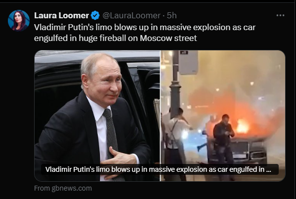Open the 'From gbnews.com' source link
The height and width of the screenshot is (199, 296).
[63, 188]
